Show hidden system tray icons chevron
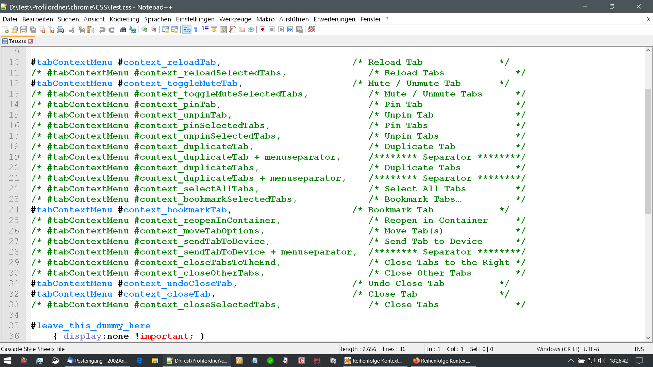This screenshot has height=367, width=653. pyautogui.click(x=571, y=361)
